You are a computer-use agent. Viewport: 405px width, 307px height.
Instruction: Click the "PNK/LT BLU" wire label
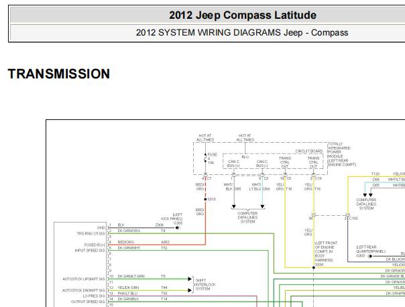[x=127, y=294]
